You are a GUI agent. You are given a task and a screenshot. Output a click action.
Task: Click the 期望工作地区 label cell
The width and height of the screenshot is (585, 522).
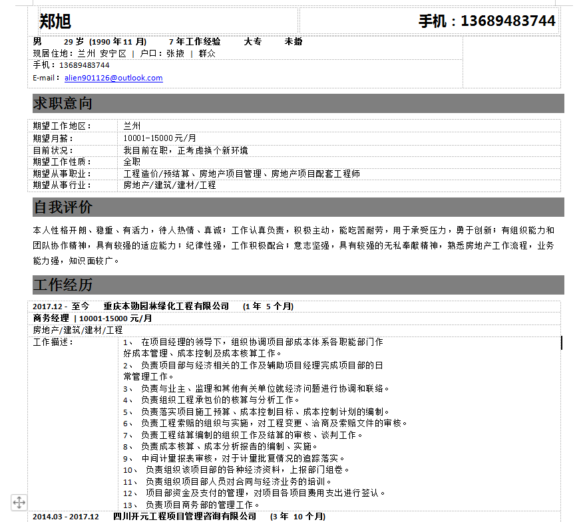(x=62, y=126)
